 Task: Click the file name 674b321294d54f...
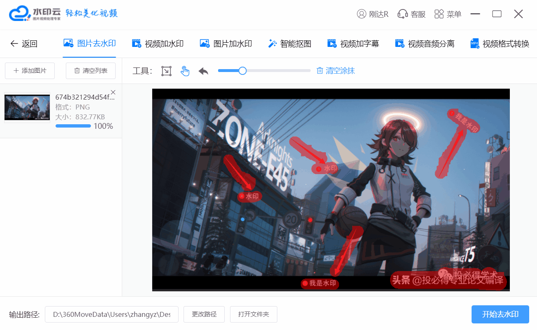pyautogui.click(x=85, y=98)
